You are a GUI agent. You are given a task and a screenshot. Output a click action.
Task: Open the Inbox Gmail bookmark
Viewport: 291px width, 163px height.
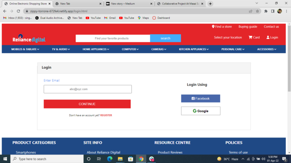click(x=17, y=18)
